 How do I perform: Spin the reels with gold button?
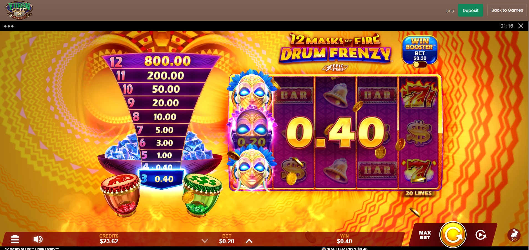[453, 235]
